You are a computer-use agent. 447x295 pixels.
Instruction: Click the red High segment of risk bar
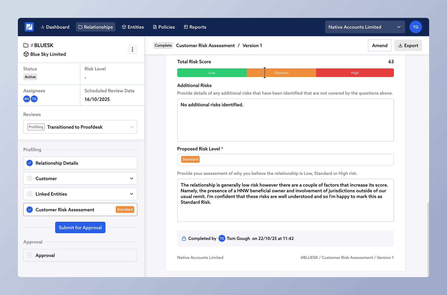click(355, 73)
